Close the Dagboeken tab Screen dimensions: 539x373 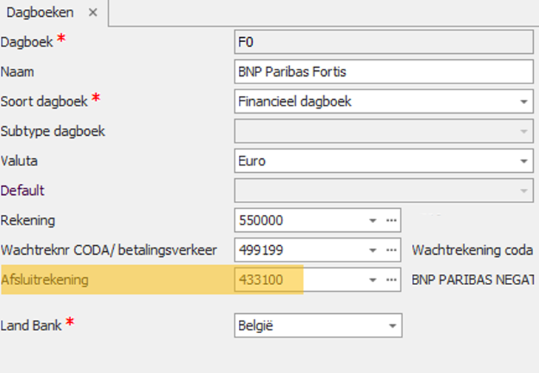pos(92,13)
